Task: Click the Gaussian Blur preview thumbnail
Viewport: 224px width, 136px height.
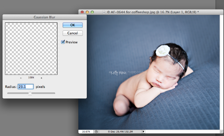Action: click(x=31, y=49)
